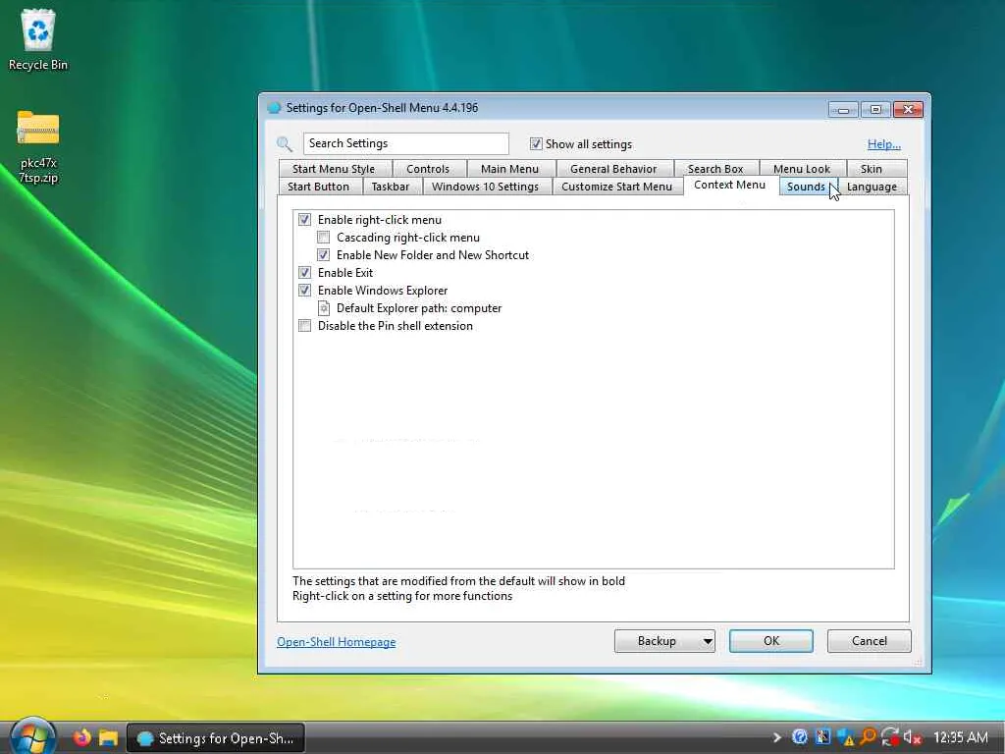The height and width of the screenshot is (754, 1005).
Task: Click the Cancel button
Action: (x=870, y=641)
